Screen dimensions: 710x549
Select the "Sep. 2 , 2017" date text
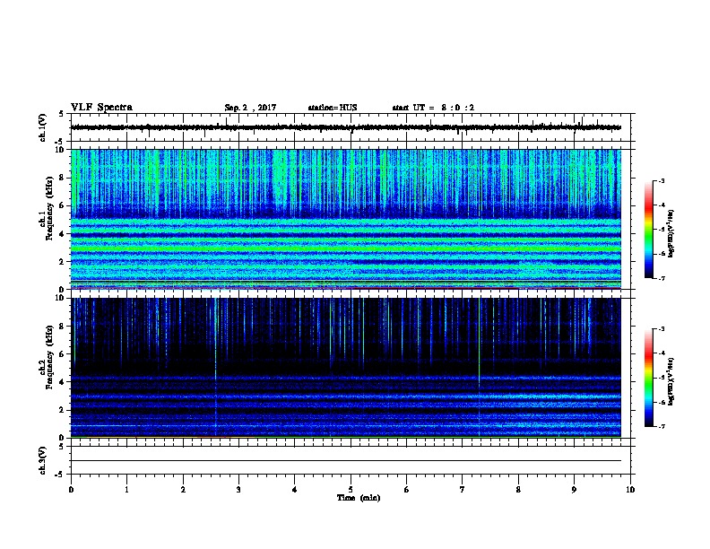click(250, 108)
